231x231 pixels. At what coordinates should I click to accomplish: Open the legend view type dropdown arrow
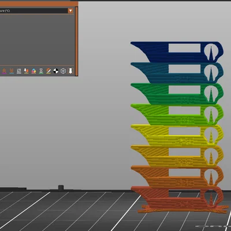click(70, 11)
